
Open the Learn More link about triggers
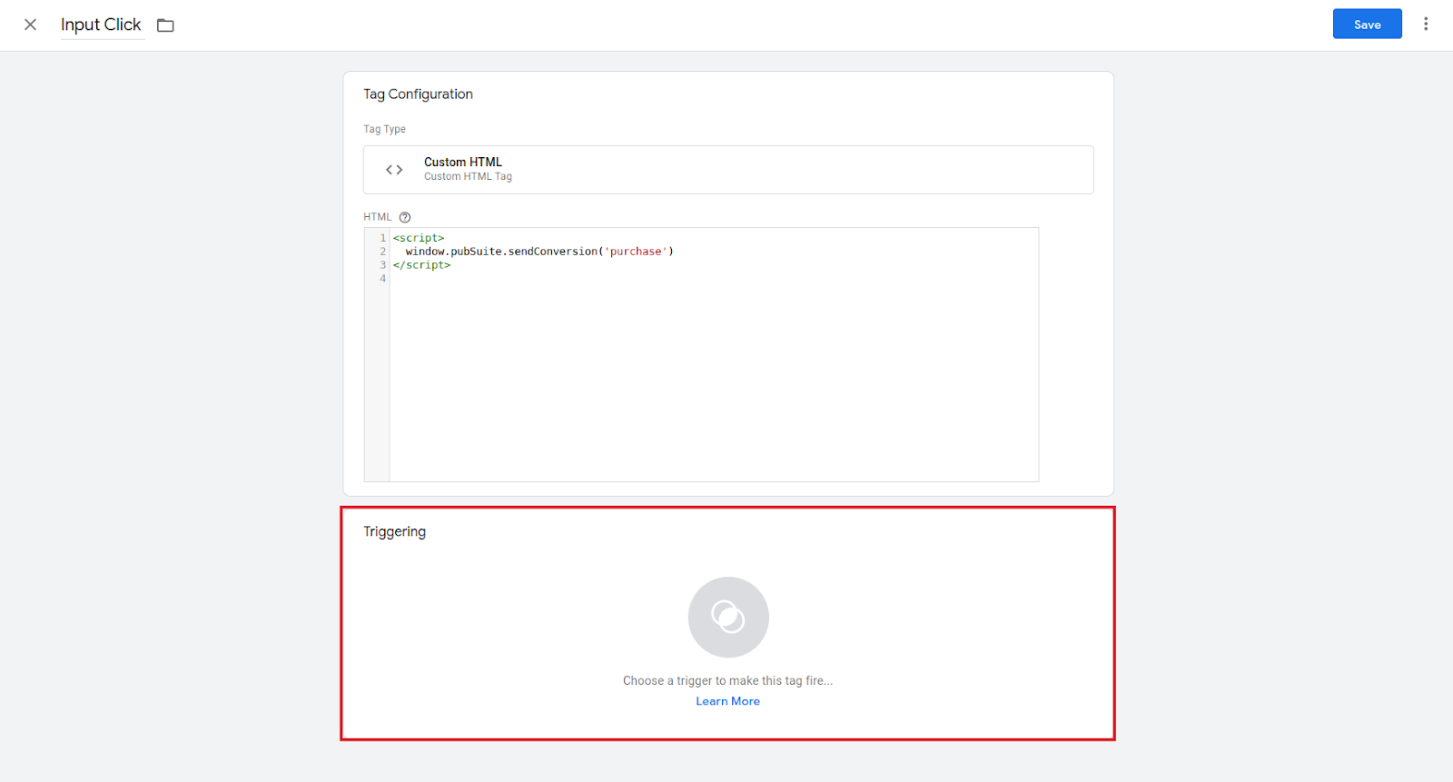pos(728,701)
